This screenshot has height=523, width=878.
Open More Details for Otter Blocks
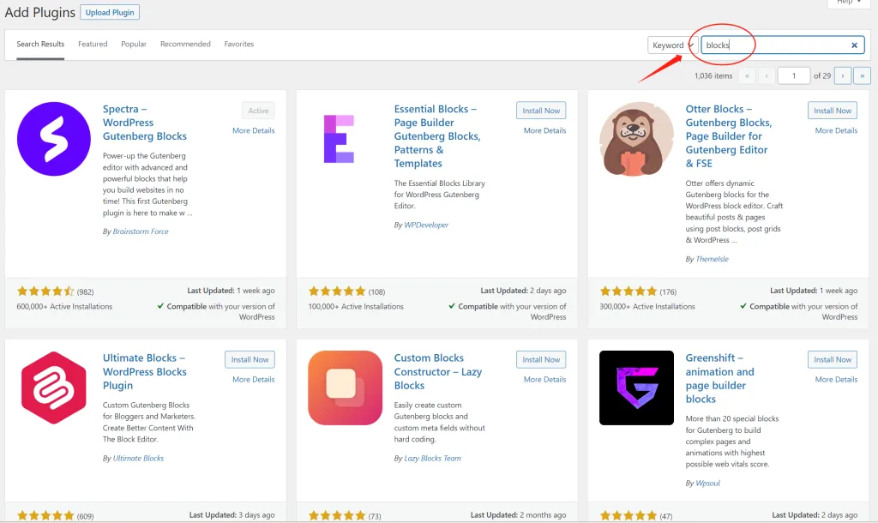[x=836, y=130]
